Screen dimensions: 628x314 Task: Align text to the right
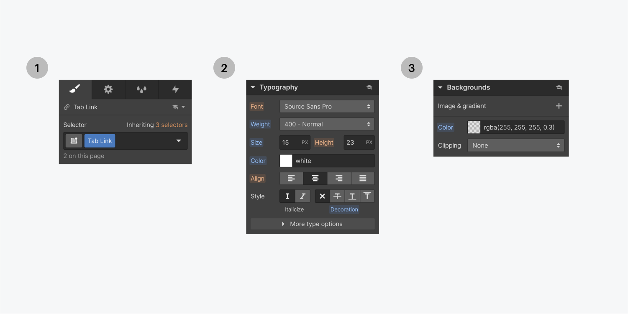tap(338, 178)
